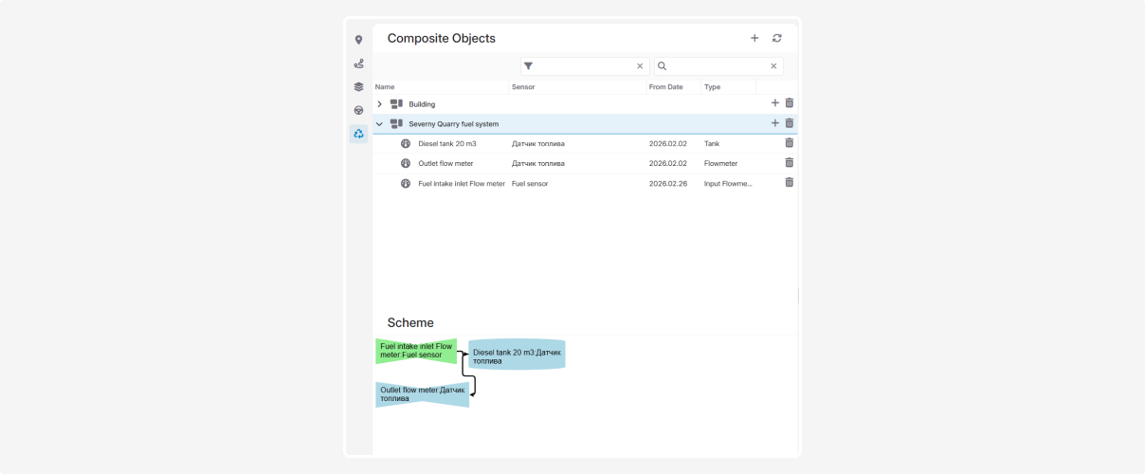
Task: Delete the Fuel intake inlet Flow meter
Action: click(790, 183)
